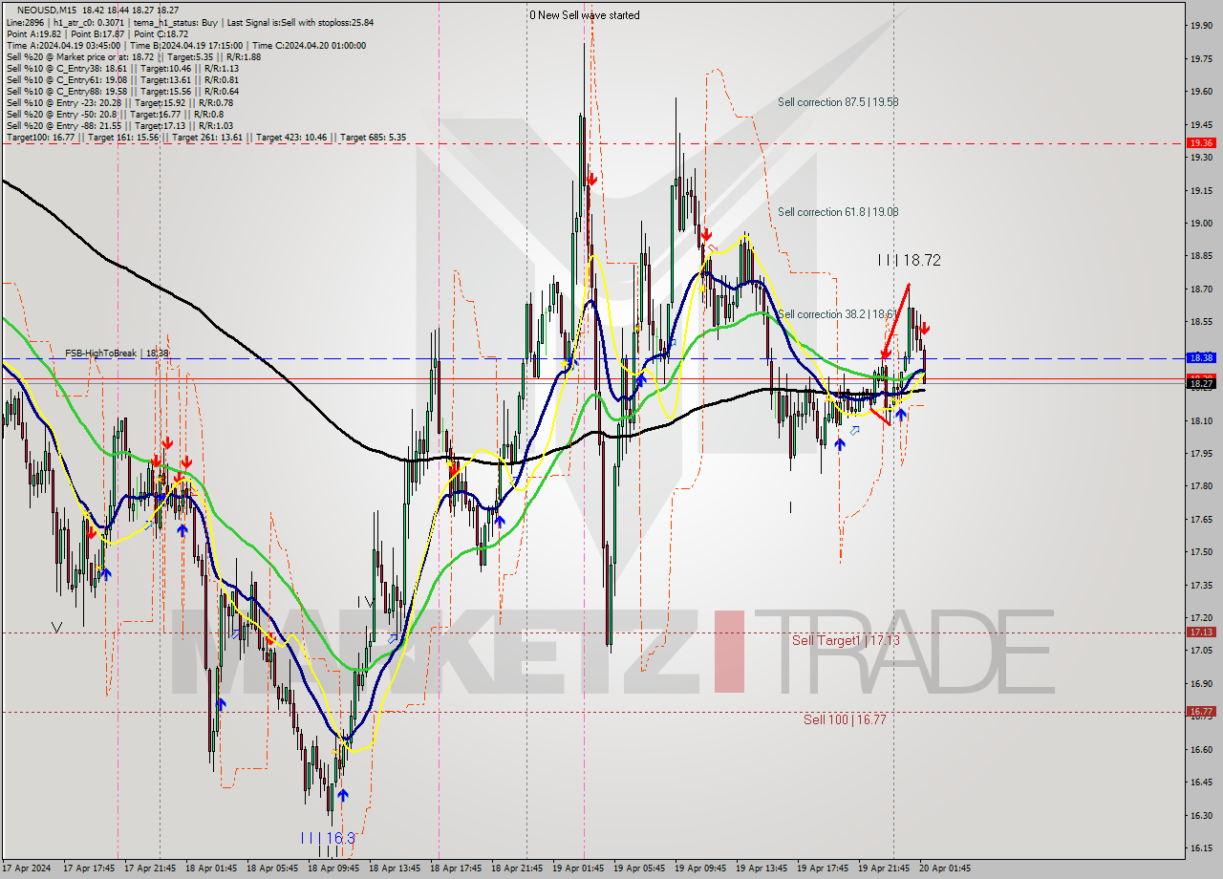Click the blue '| | | 16.3' low label

[328, 838]
